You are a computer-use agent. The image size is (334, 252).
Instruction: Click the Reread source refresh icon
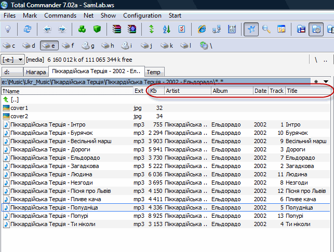click(x=27, y=29)
